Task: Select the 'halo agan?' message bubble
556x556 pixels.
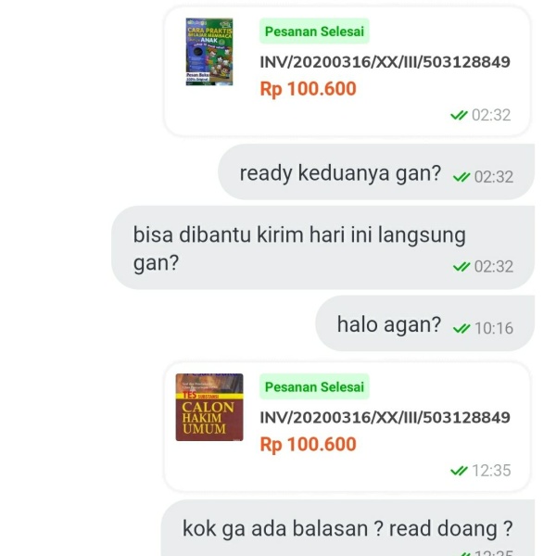Action: 424,323
